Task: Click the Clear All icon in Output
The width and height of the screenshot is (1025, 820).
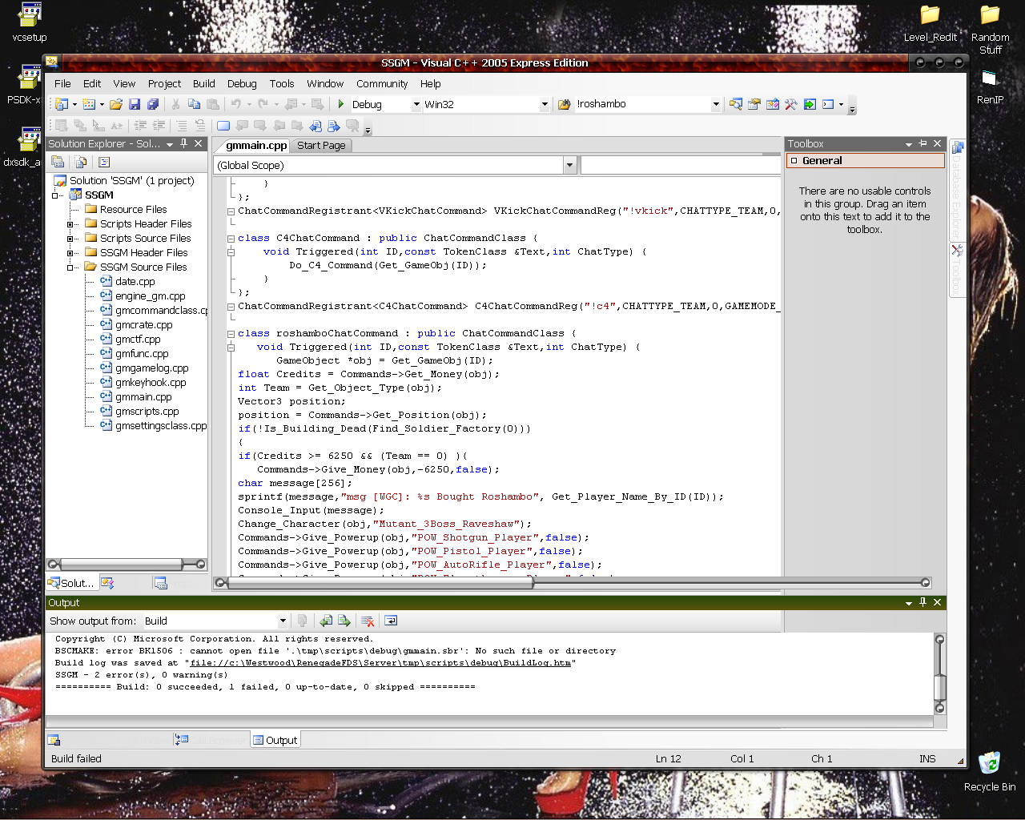Action: tap(368, 621)
